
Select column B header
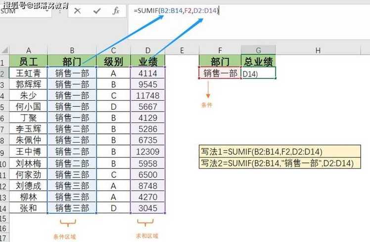(72, 50)
